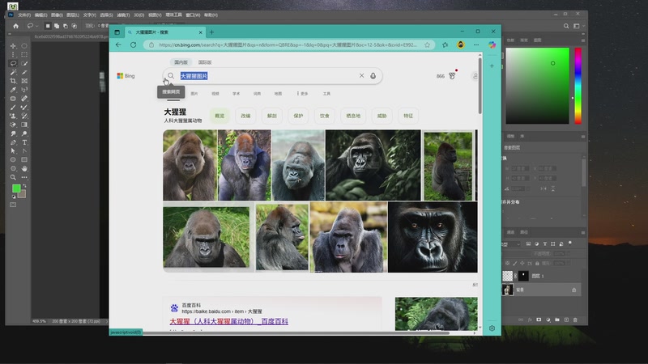
Task: Select the Pen tool
Action: tap(13, 142)
